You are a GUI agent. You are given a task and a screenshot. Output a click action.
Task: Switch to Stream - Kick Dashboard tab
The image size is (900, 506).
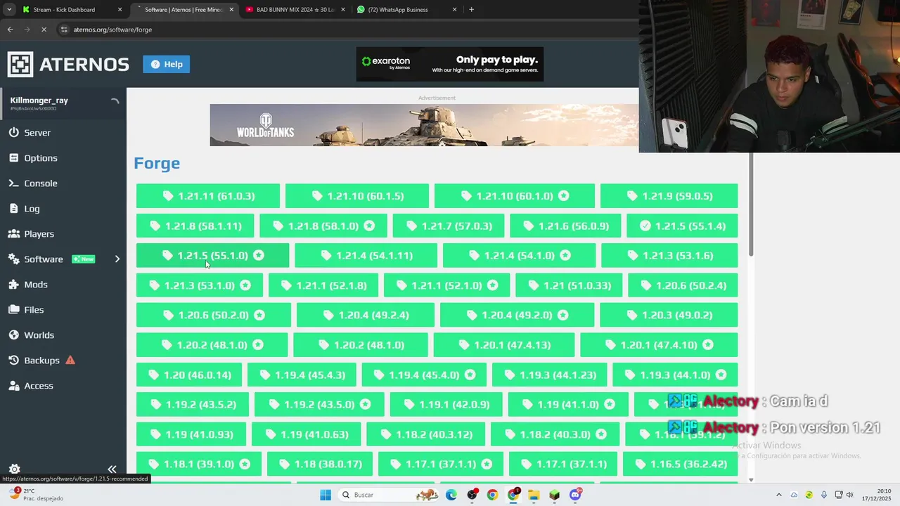click(x=72, y=10)
